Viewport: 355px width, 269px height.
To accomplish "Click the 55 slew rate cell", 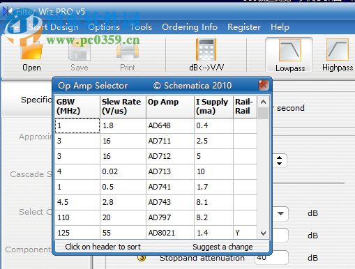I will point(123,232).
